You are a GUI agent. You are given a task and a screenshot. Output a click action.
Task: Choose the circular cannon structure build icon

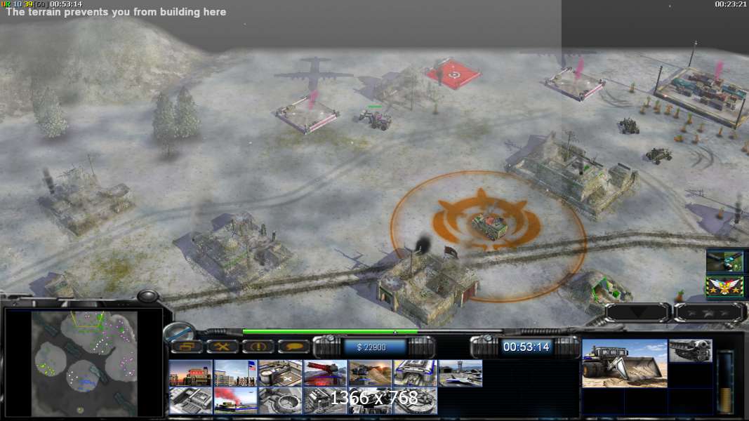click(280, 401)
